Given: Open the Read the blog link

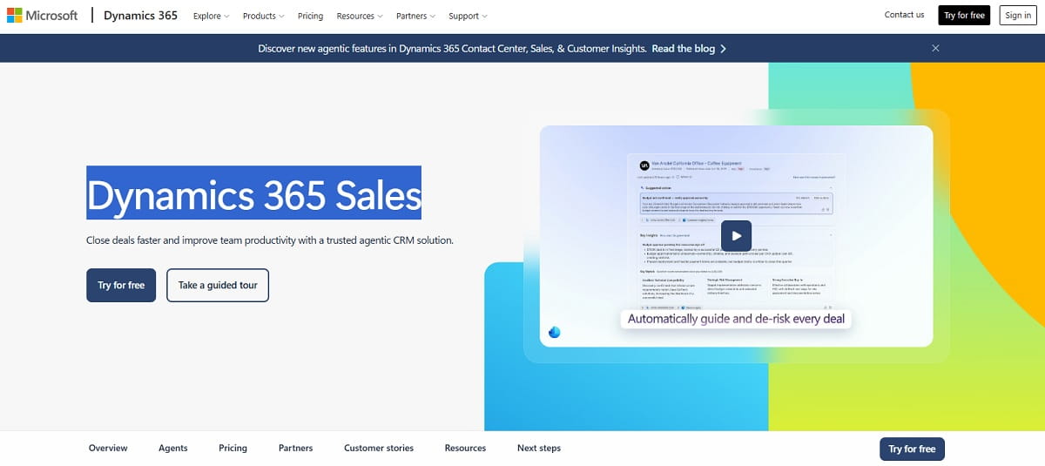Looking at the screenshot, I should [684, 49].
